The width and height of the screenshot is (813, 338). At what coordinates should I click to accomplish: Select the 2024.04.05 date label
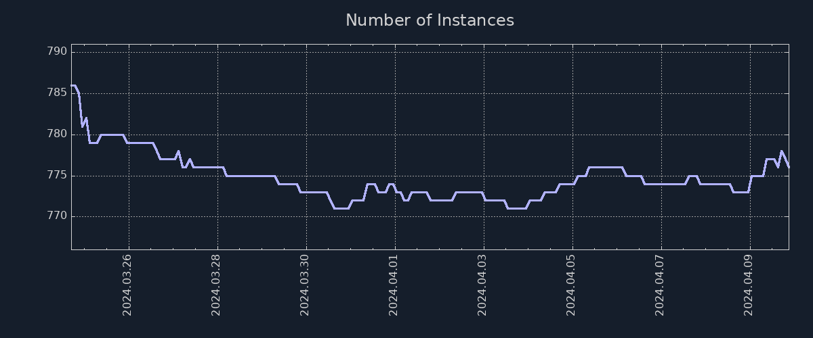pyautogui.click(x=571, y=285)
